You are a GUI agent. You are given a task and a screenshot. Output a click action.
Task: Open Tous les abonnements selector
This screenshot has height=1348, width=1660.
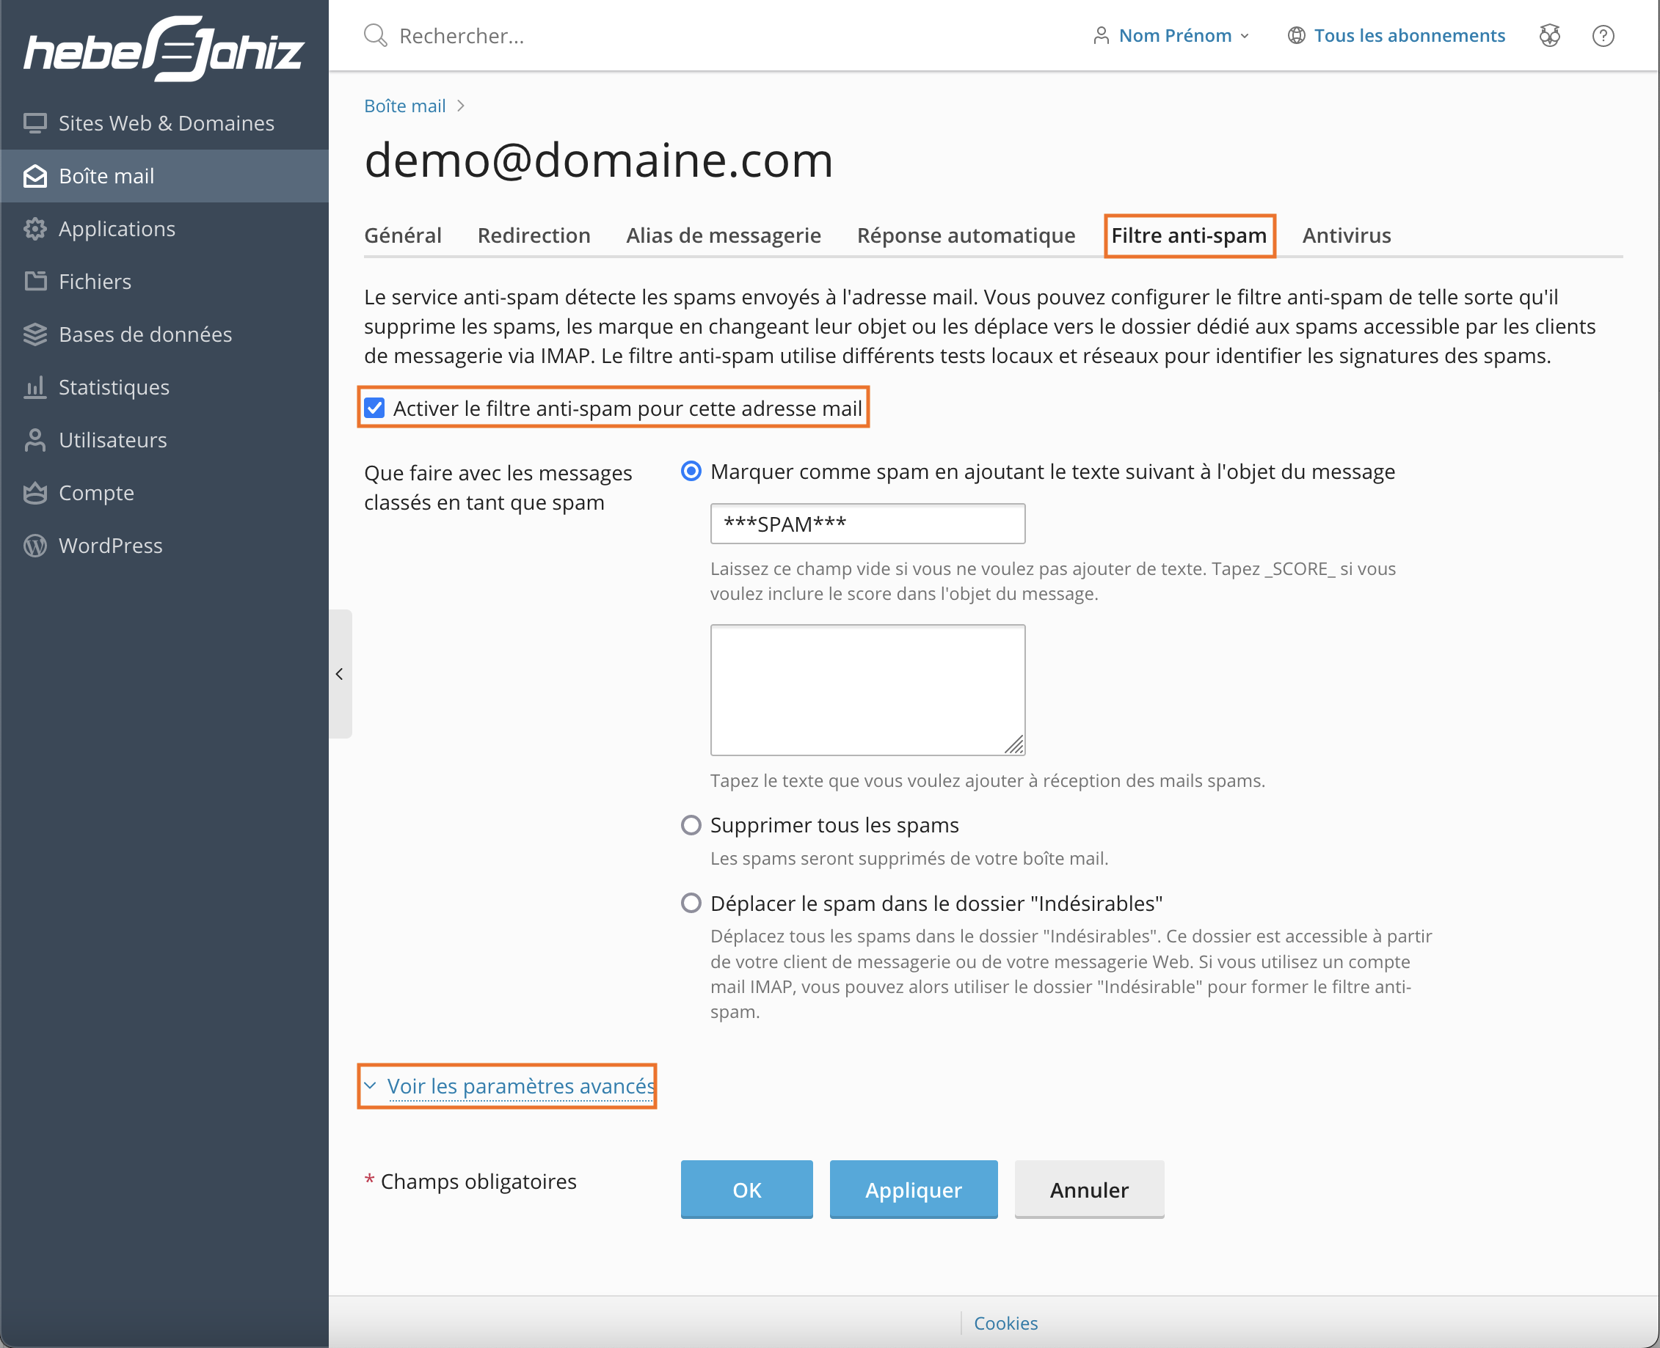tap(1397, 36)
